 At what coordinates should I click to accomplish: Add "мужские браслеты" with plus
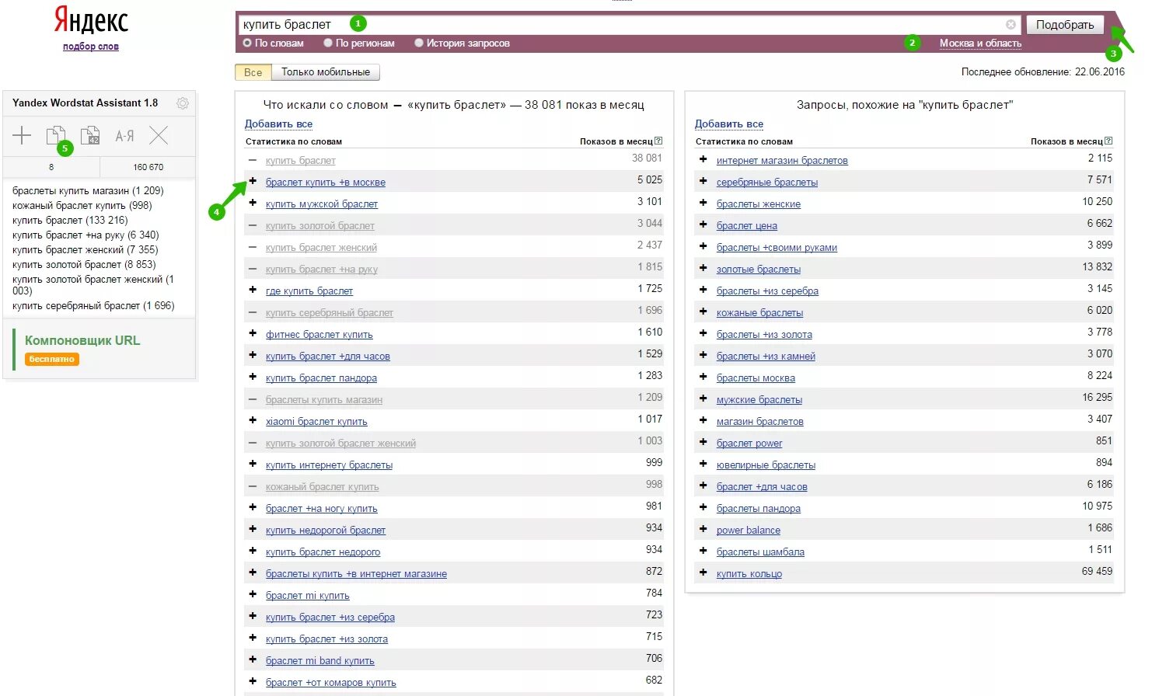click(x=703, y=398)
